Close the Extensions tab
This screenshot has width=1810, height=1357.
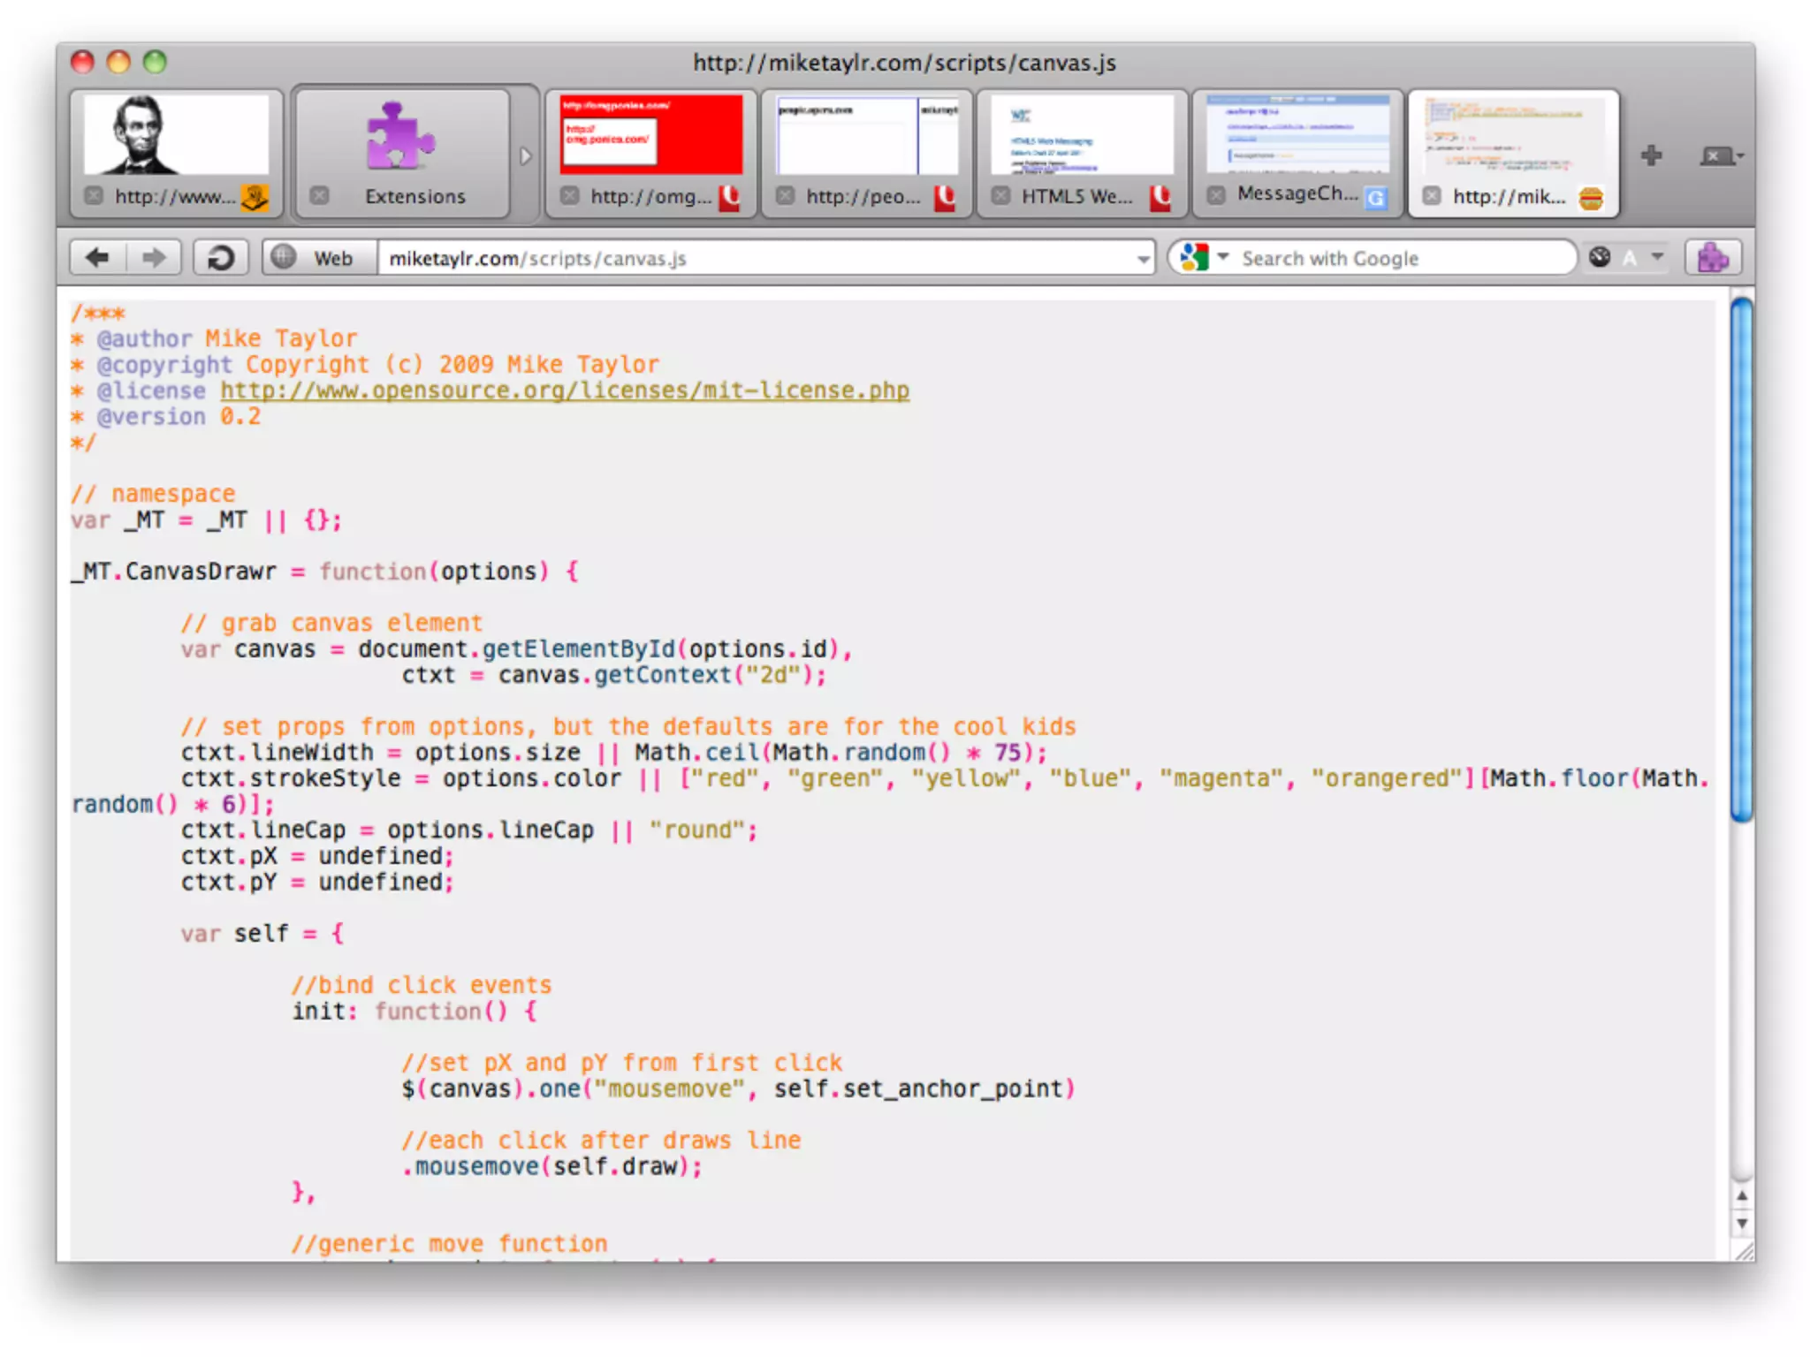point(320,195)
